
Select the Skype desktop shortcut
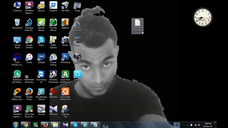tap(41, 41)
